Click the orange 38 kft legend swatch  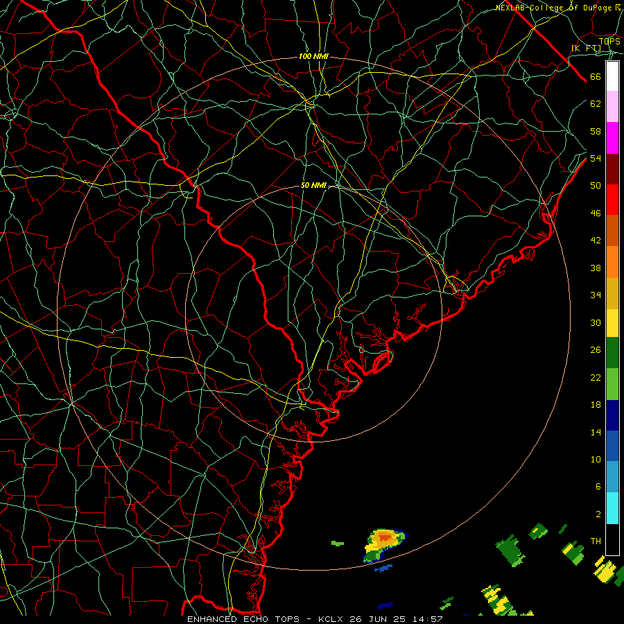point(612,261)
